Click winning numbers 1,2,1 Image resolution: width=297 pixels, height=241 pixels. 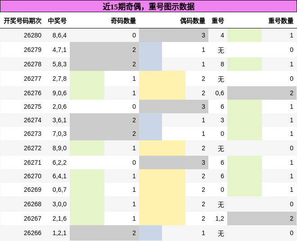[x=59, y=233]
